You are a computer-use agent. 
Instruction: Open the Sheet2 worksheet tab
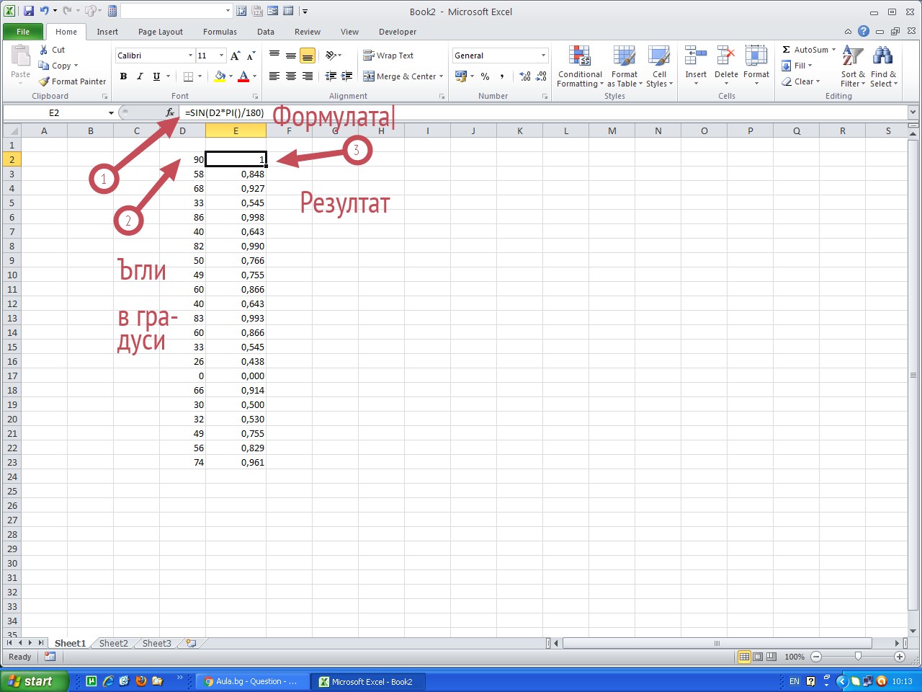point(113,643)
